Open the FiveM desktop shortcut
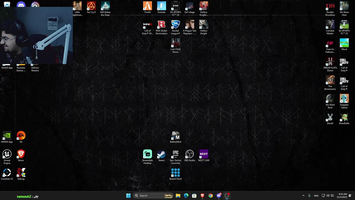This screenshot has width=355, height=200. pos(148,7)
